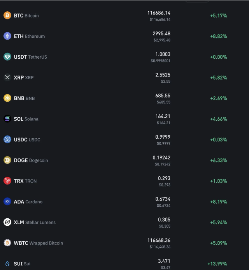Screen dimensions: 249x270
Task: Select the WBTC Wrapped Bitcoin name
Action: click(x=38, y=243)
